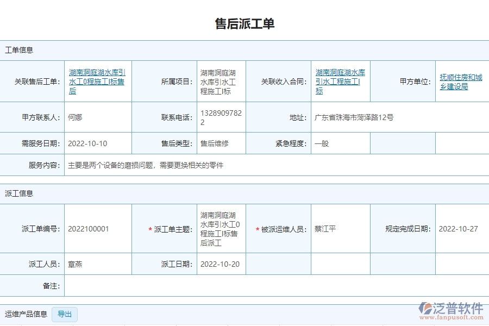This screenshot has height=326, width=489.
Task: Open the 湖南洞庭湖水库引水工程施工I标售后 work order link
Action: [97, 80]
